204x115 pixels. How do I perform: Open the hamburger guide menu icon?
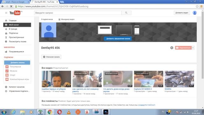coord(6,13)
